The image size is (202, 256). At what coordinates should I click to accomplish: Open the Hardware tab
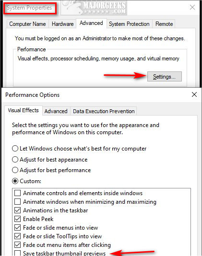[62, 24]
